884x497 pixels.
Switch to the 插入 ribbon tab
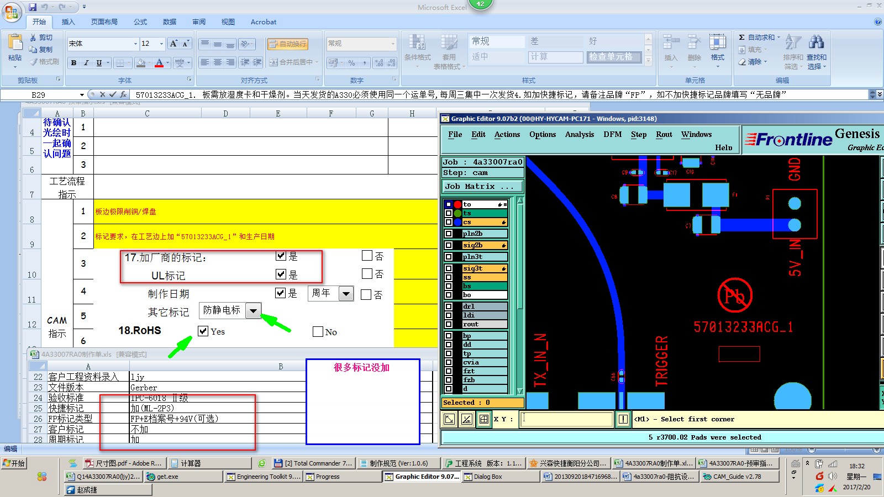tap(68, 22)
